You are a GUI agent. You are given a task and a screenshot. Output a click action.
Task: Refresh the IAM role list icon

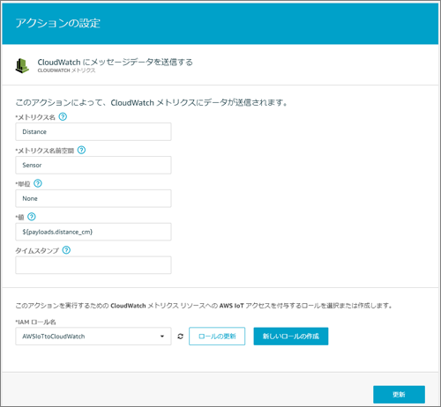pos(180,337)
